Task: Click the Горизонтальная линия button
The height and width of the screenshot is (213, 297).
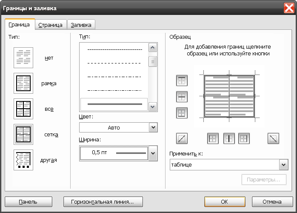Action: [103, 201]
